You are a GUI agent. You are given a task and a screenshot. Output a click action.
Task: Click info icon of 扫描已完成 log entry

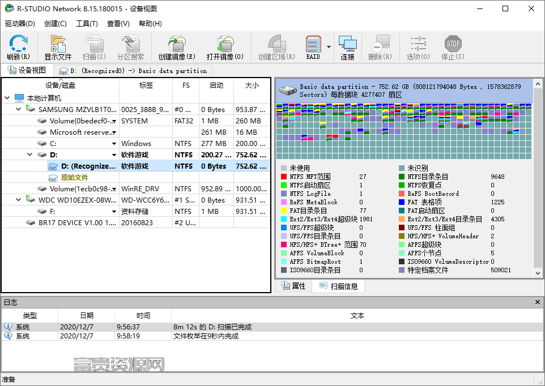coord(7,327)
